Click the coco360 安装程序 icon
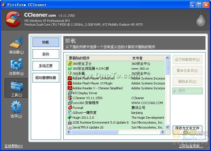The height and width of the screenshot is (151, 211). [70, 103]
